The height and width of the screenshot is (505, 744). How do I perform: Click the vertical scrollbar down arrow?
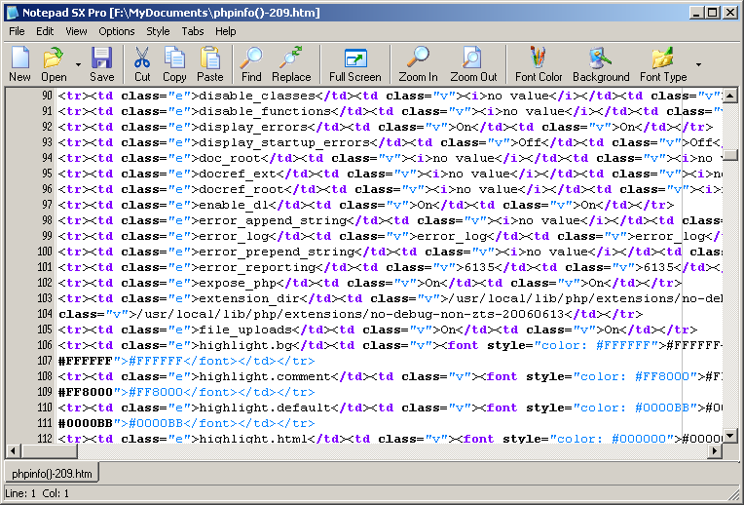[729, 435]
